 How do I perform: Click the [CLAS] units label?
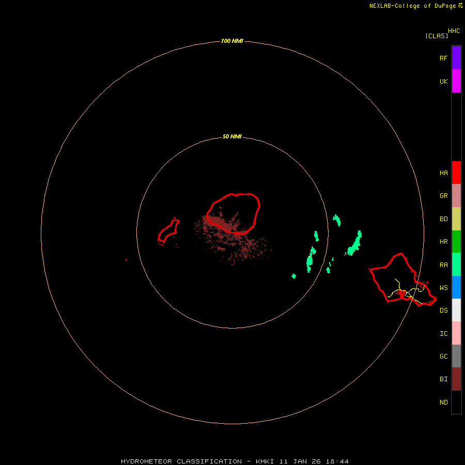pyautogui.click(x=437, y=36)
